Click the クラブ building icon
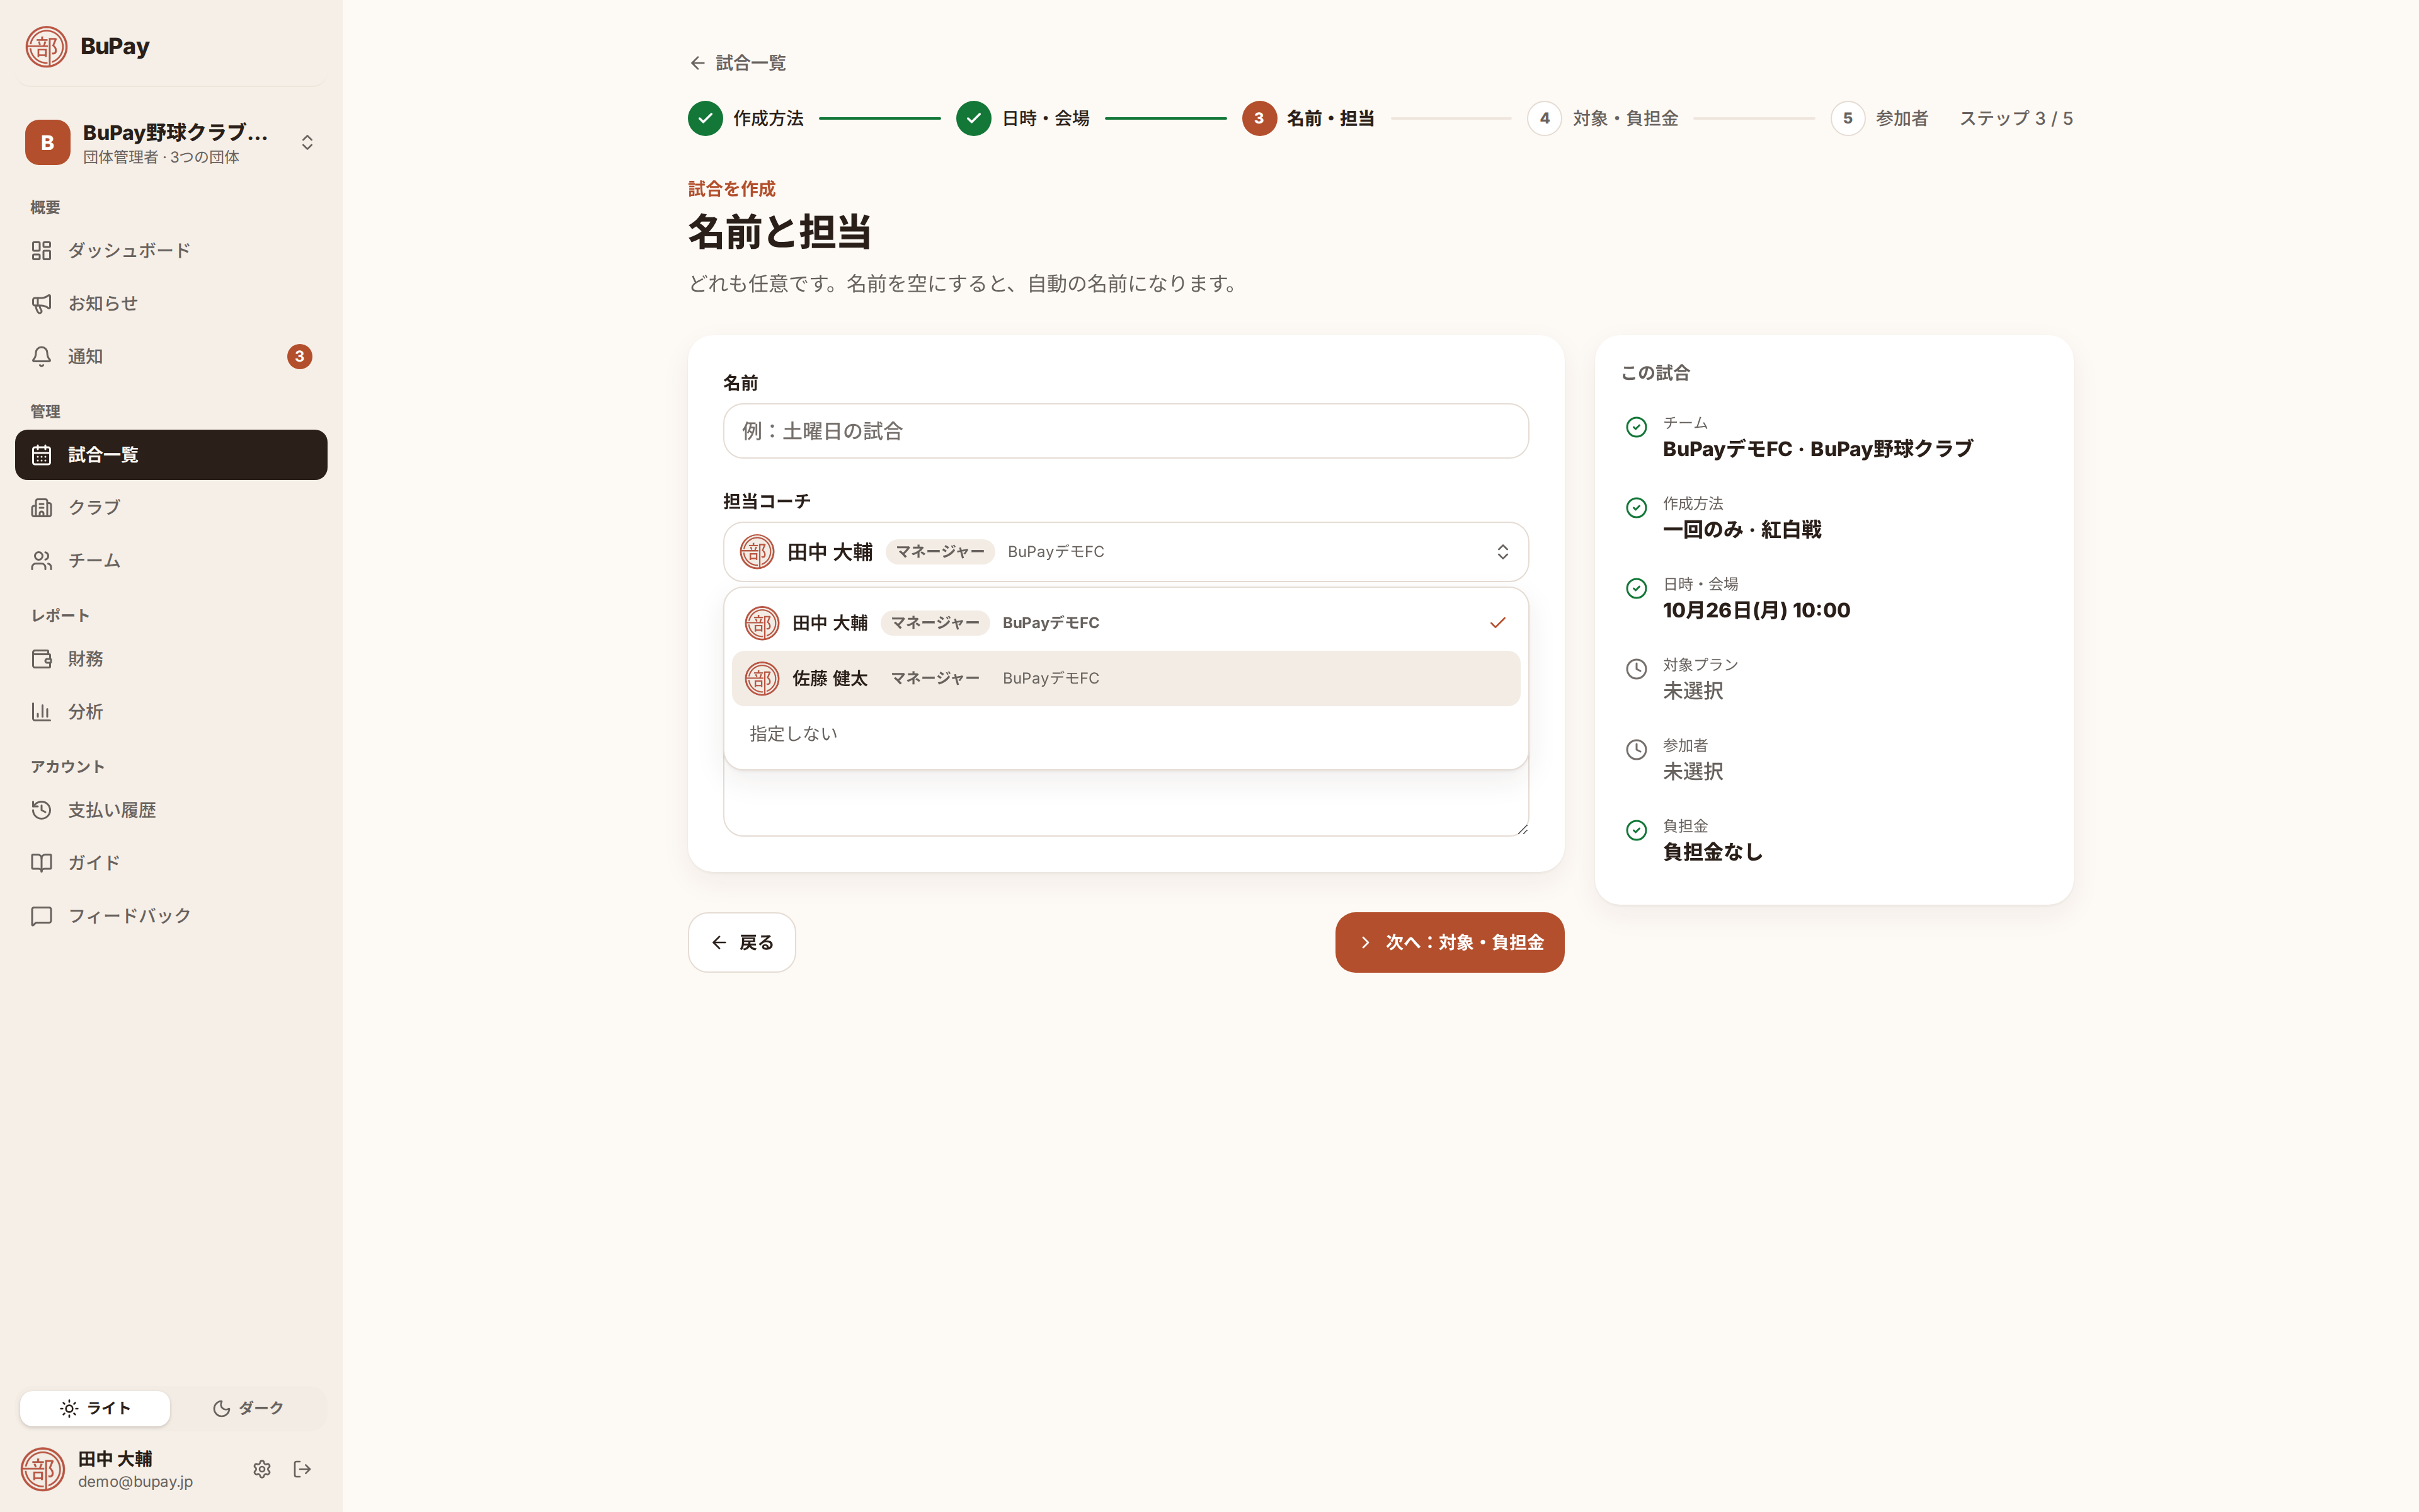 (x=41, y=507)
